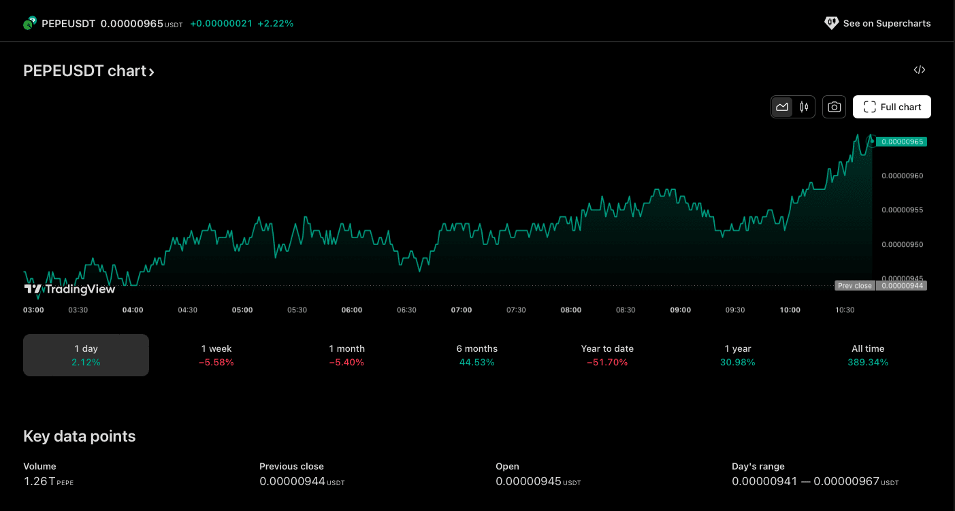Switch to area chart style
Screen dimensions: 955x511
point(782,107)
